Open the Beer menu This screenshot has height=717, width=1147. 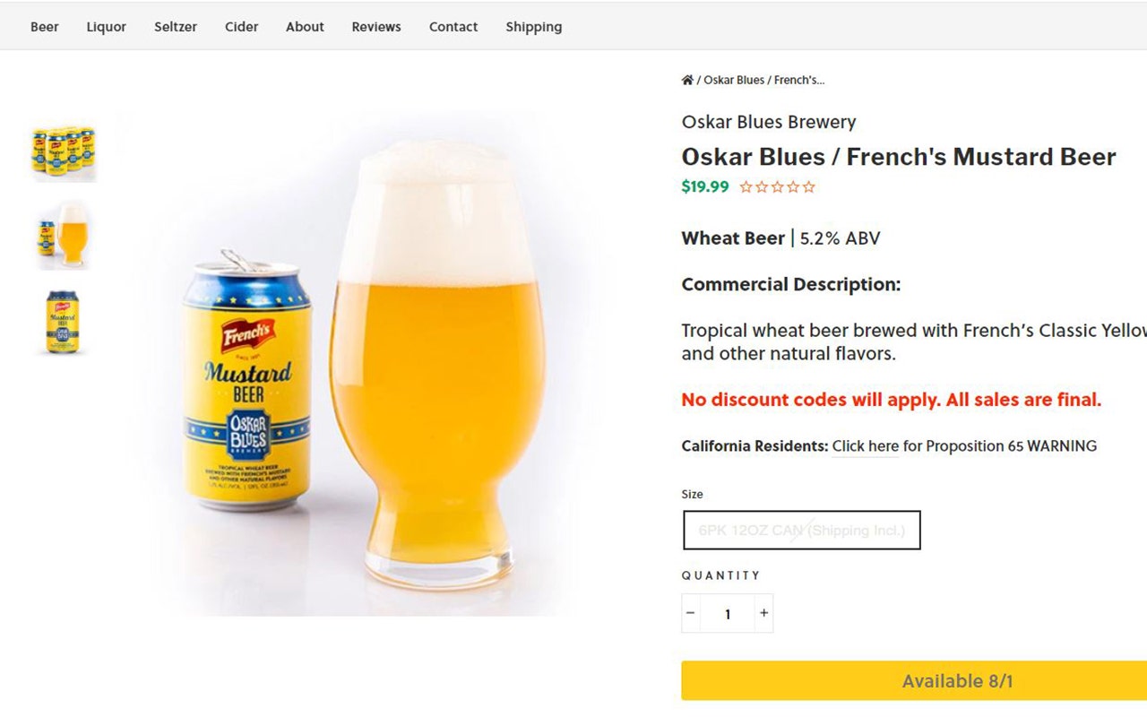point(45,27)
